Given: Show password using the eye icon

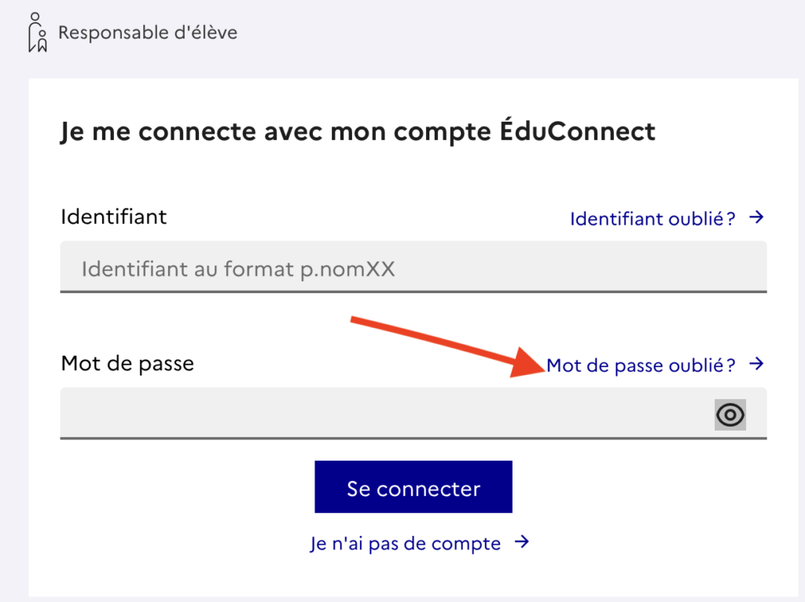Looking at the screenshot, I should (730, 415).
